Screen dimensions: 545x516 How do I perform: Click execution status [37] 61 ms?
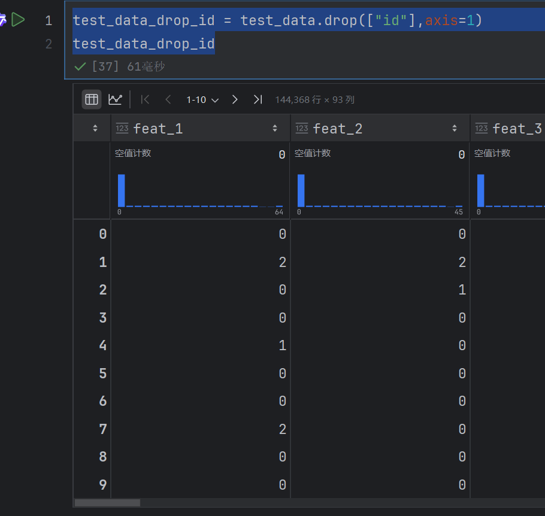click(128, 66)
